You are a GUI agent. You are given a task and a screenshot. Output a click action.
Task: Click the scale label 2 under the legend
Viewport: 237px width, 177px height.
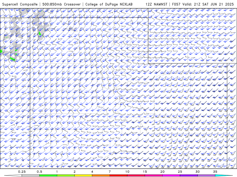75,172
